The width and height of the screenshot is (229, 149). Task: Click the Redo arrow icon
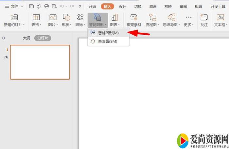[x=72, y=6]
